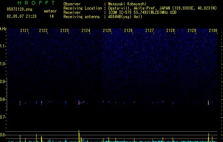Select observer name Masayuki Kobayashi
Image resolution: width=223 pixels, height=142 pixels.
click(x=127, y=4)
